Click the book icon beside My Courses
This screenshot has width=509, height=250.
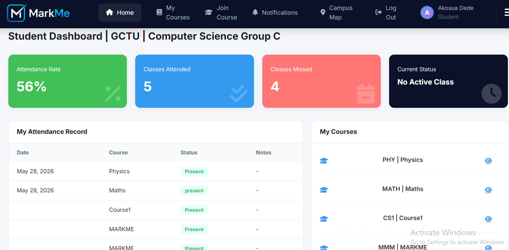click(x=159, y=12)
